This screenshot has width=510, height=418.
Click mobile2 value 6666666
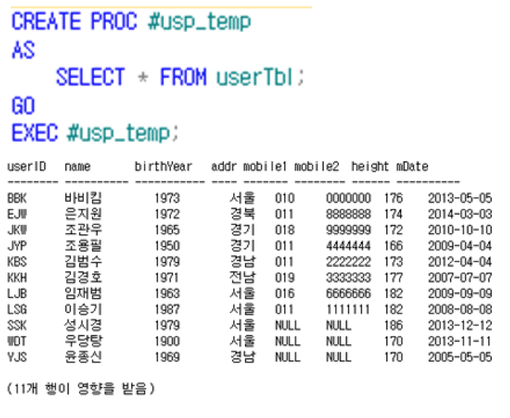pyautogui.click(x=348, y=294)
